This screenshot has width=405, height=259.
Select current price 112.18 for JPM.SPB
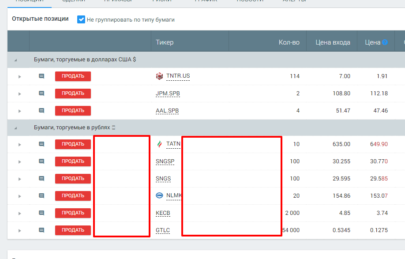click(x=379, y=94)
